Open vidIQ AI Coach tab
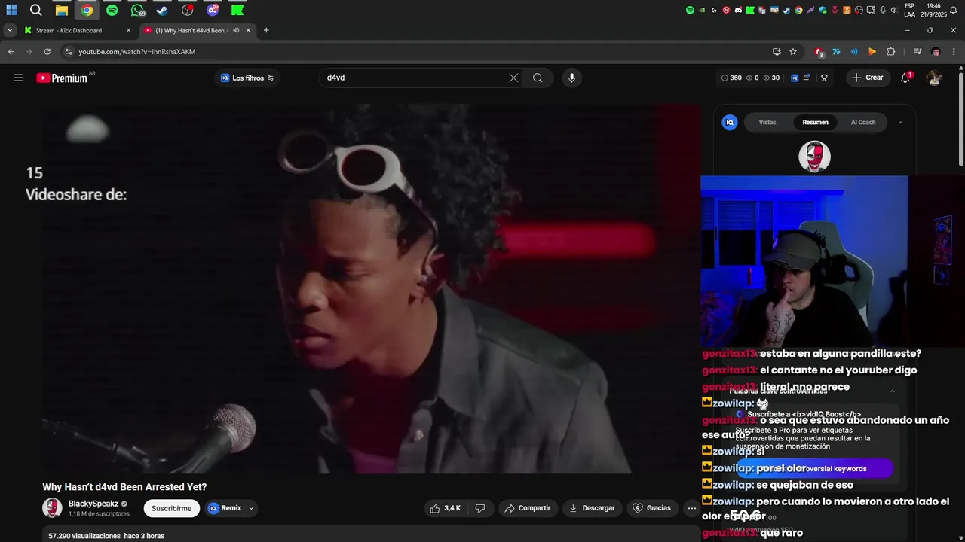The width and height of the screenshot is (965, 542). pos(863,122)
